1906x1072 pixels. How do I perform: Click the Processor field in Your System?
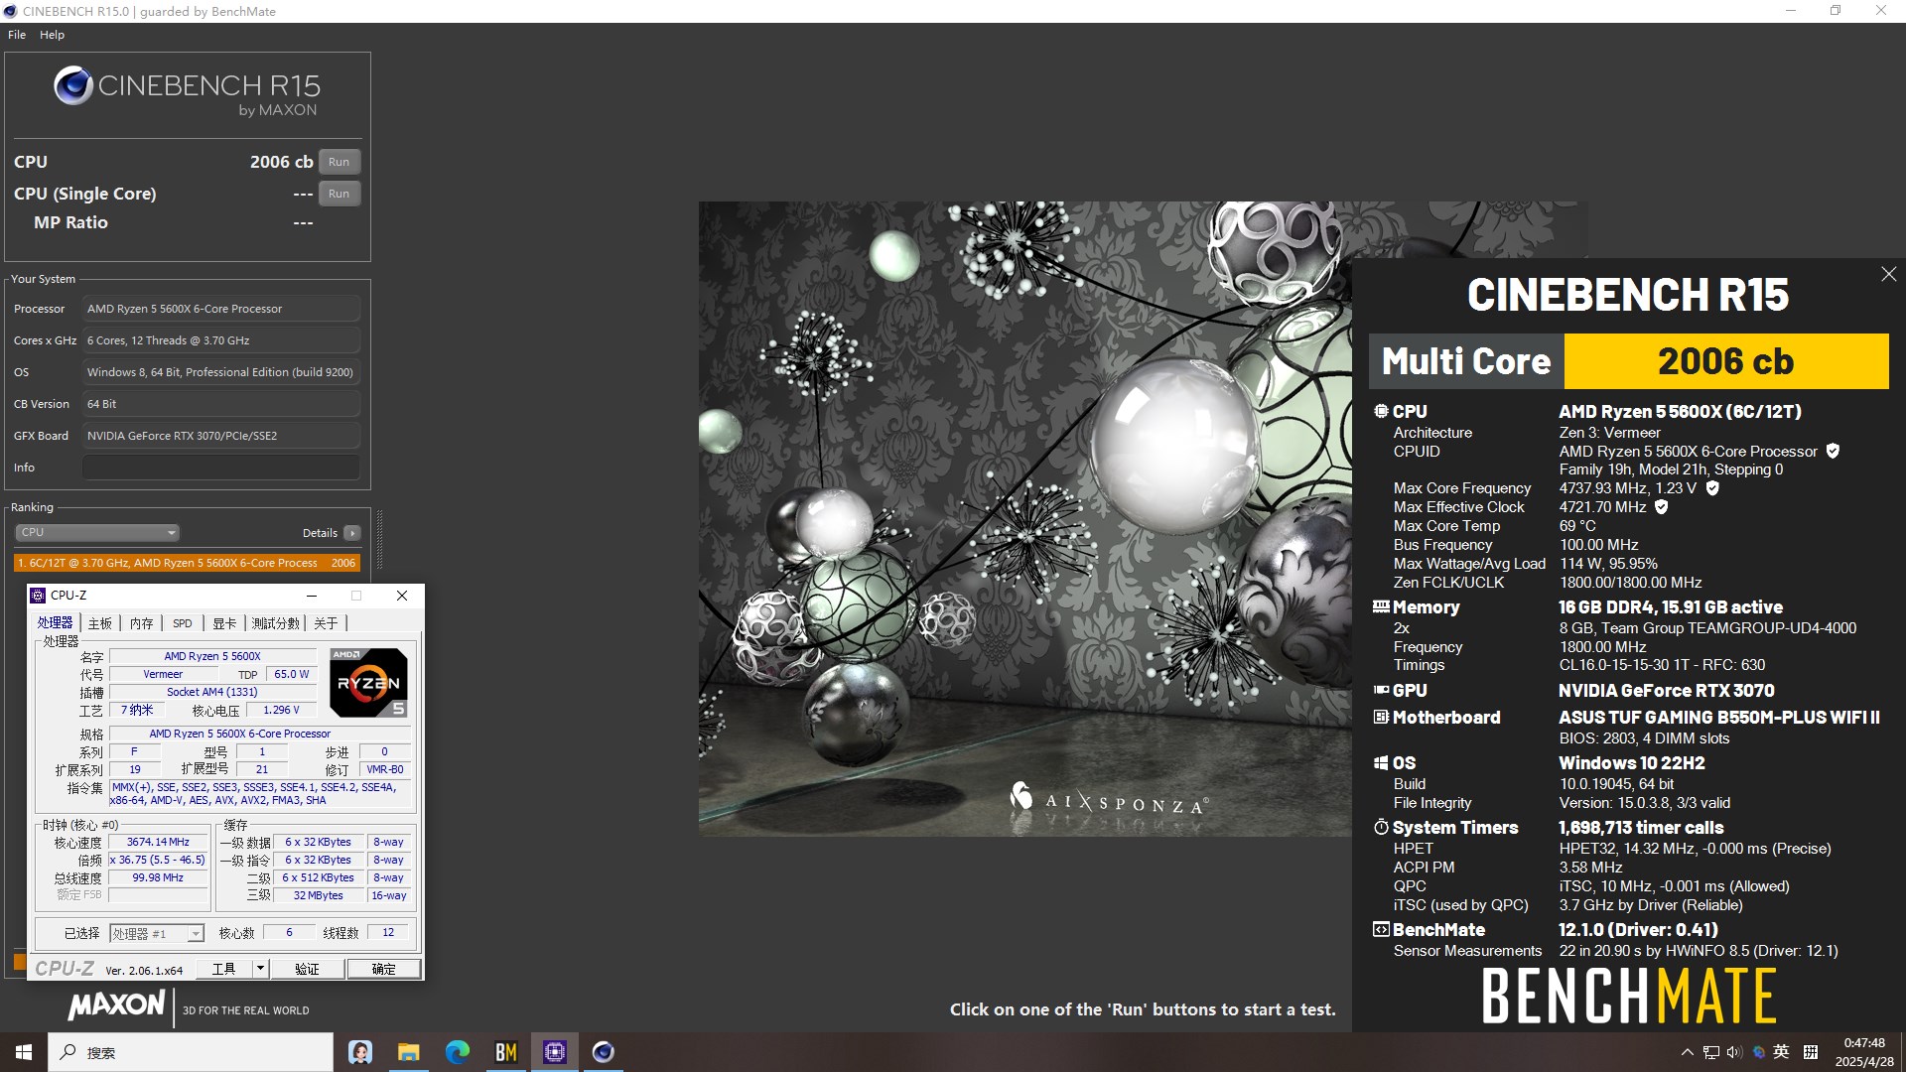221,309
